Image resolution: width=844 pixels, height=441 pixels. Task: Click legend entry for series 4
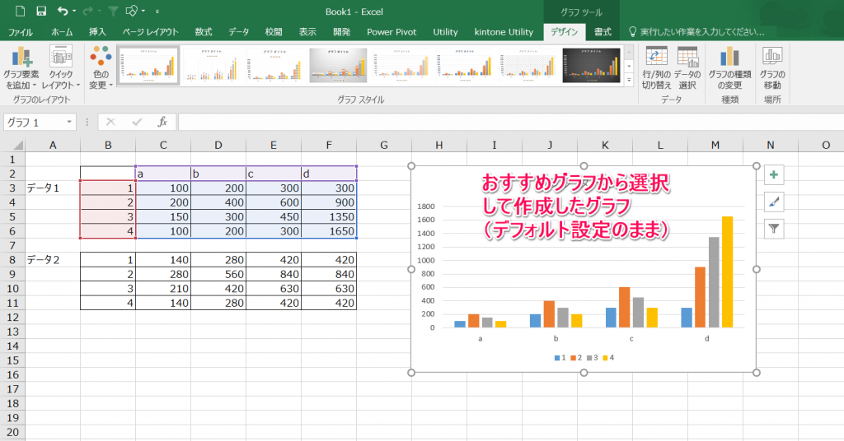tap(608, 358)
